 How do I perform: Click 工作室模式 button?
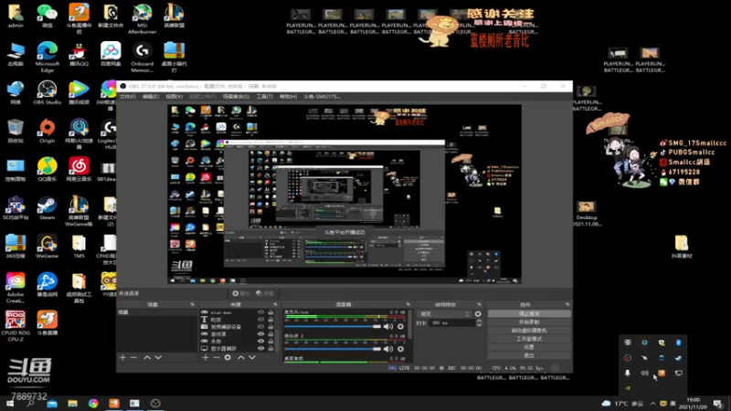(x=529, y=339)
